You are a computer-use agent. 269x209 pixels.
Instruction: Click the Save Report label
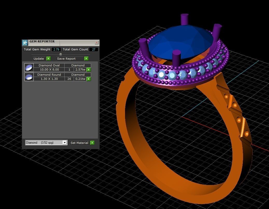coord(66,59)
